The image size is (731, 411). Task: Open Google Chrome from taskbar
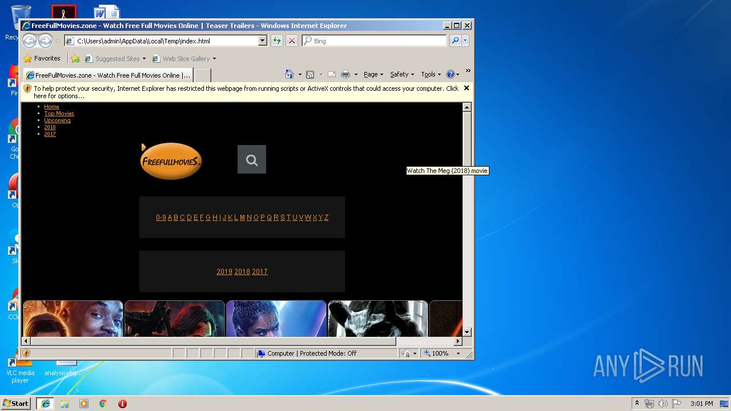click(x=103, y=404)
